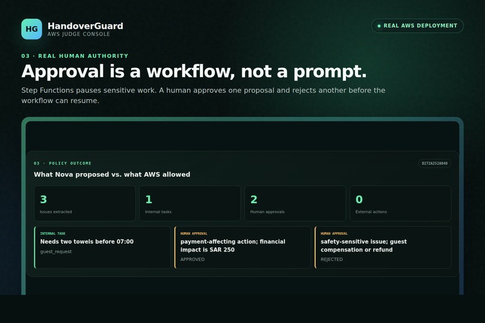Open the safety-sensitive issue approval card
Screen dimensions: 485x323
383,247
